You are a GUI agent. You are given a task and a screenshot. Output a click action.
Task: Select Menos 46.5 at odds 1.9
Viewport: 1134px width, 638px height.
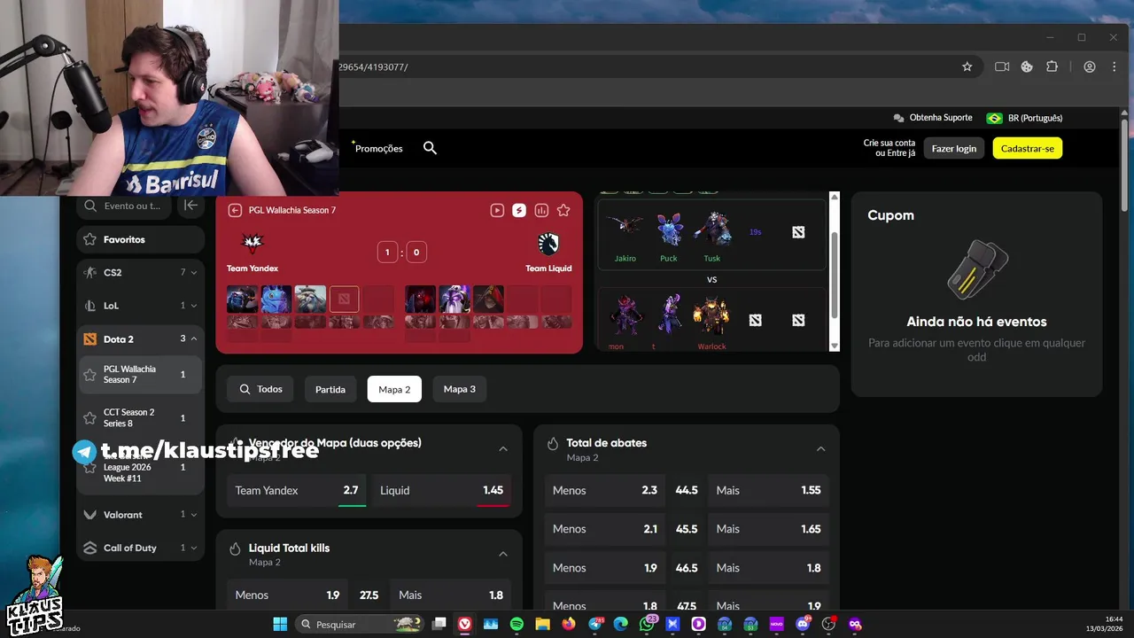tap(606, 568)
